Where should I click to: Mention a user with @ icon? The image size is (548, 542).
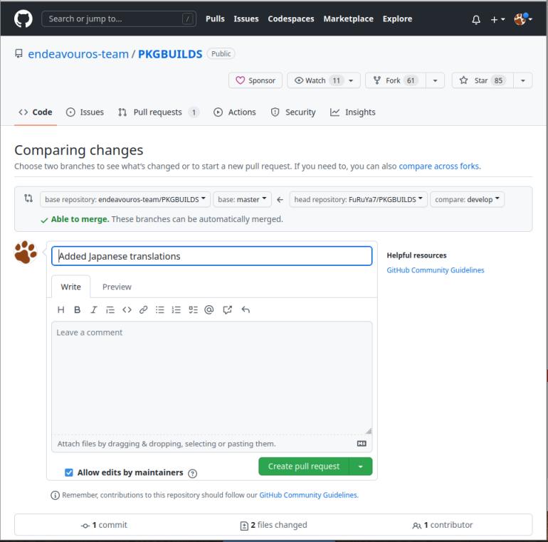click(x=209, y=309)
